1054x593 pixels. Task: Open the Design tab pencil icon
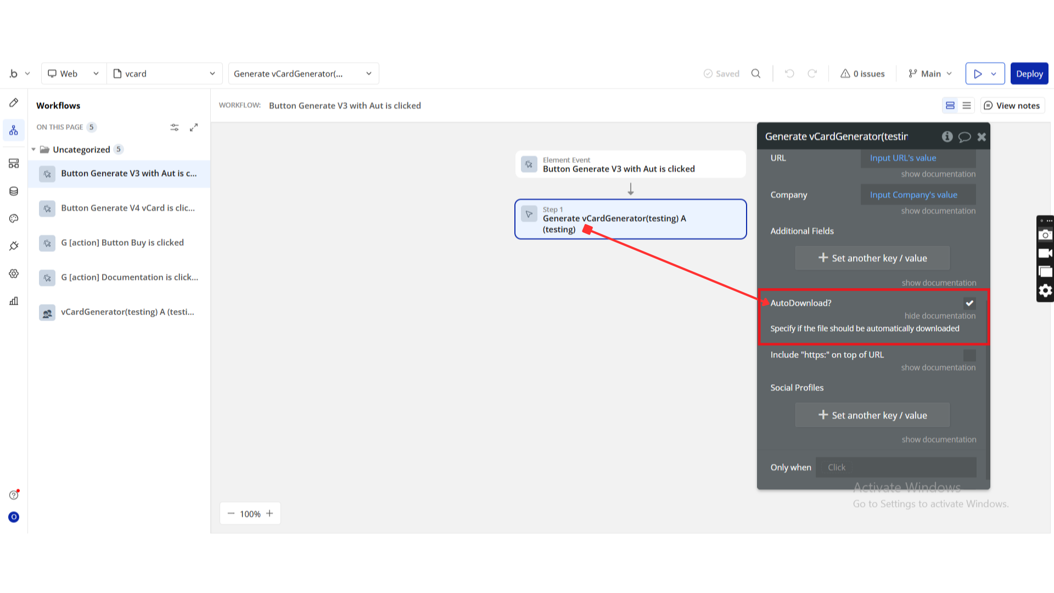point(14,103)
